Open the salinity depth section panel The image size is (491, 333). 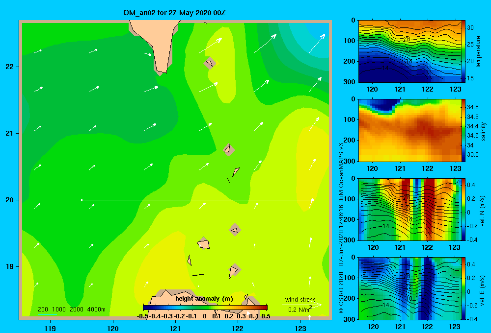coord(410,130)
